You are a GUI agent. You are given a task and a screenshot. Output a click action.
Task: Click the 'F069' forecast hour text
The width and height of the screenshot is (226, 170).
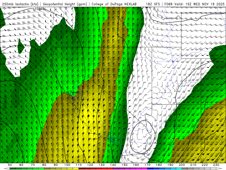(168, 4)
